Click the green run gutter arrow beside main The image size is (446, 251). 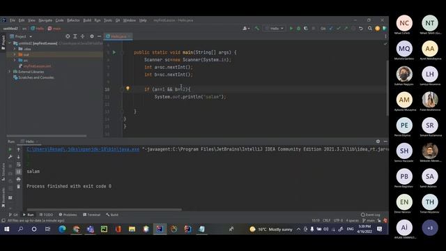point(114,52)
